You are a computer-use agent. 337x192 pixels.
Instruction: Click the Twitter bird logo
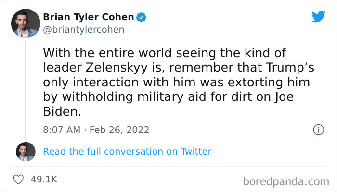pos(318,16)
